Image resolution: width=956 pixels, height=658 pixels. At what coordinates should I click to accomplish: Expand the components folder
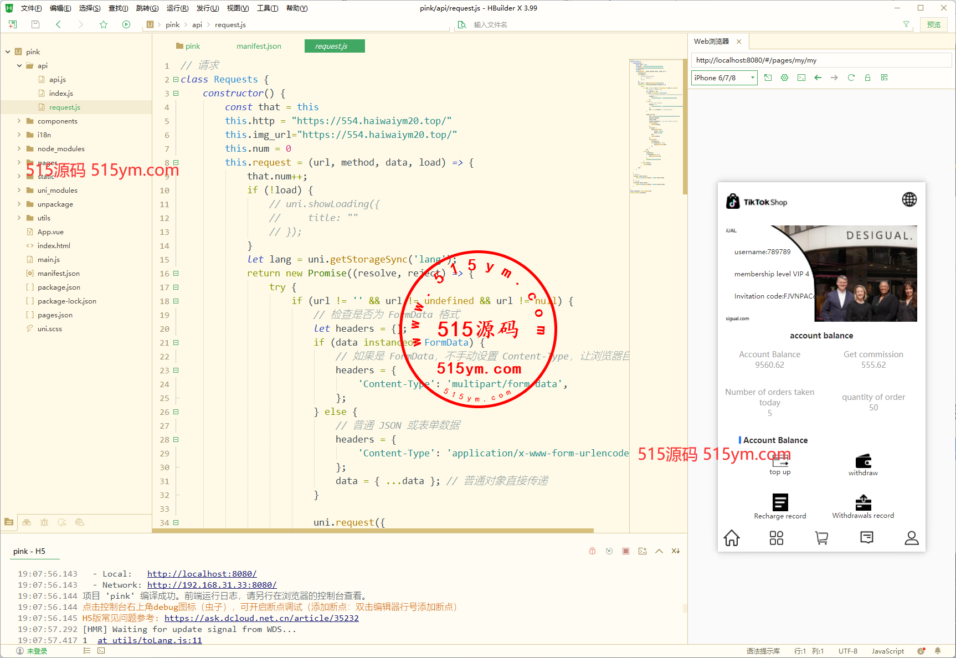(19, 121)
